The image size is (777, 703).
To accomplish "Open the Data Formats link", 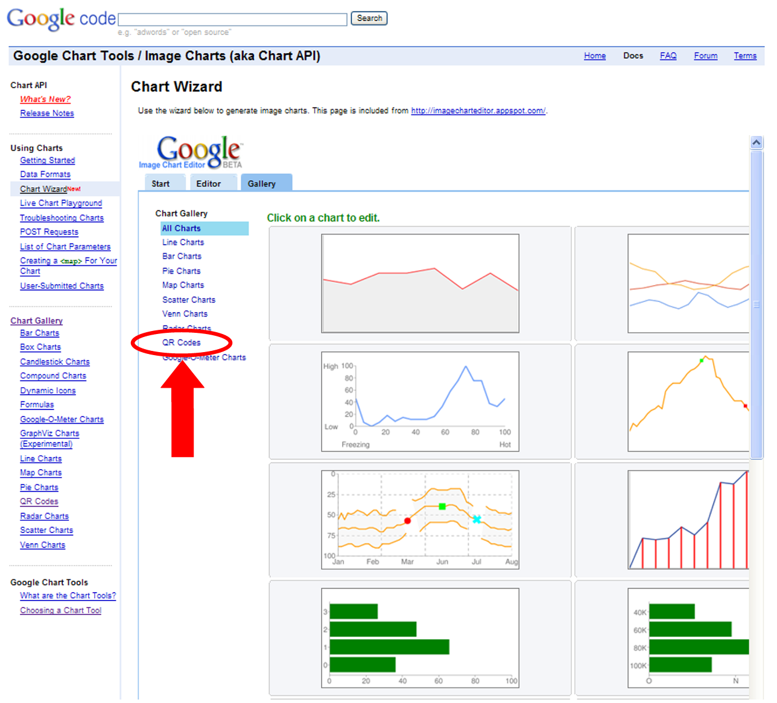I will click(45, 174).
